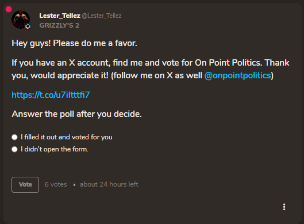Click the separator dot beside '6 votes'
Image resolution: width=304 pixels, height=224 pixels.
tap(74, 185)
